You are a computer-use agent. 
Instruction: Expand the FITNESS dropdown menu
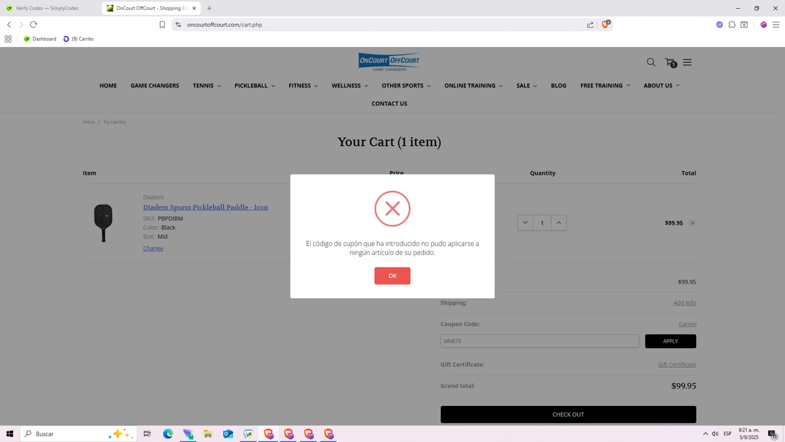click(x=303, y=85)
